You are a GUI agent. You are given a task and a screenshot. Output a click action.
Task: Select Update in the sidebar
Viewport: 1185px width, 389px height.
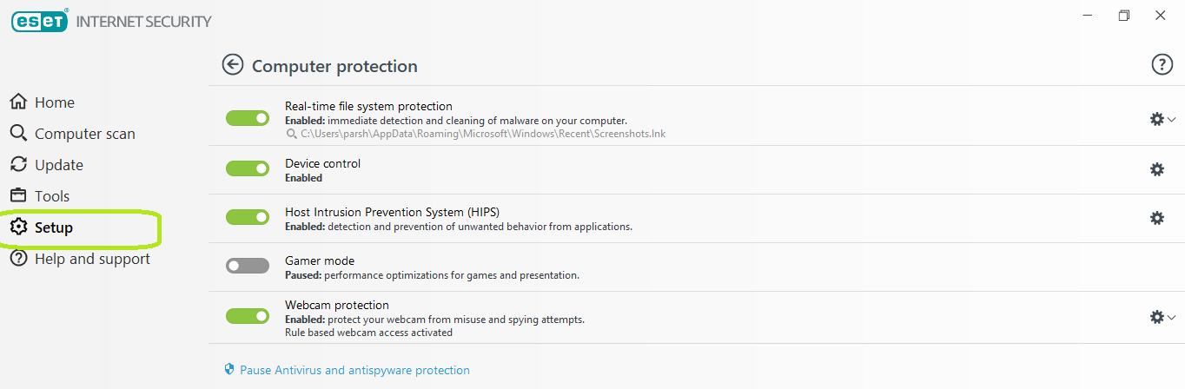coord(58,165)
